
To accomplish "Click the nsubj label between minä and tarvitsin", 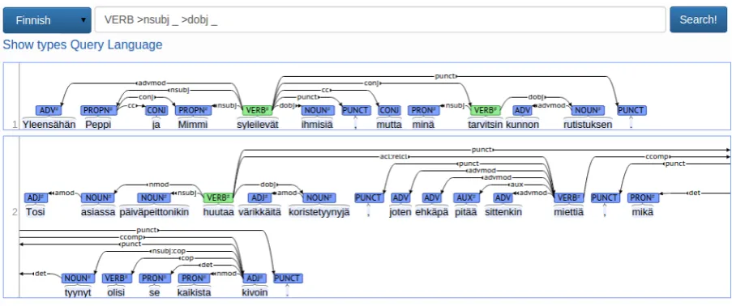I will pyautogui.click(x=454, y=105).
